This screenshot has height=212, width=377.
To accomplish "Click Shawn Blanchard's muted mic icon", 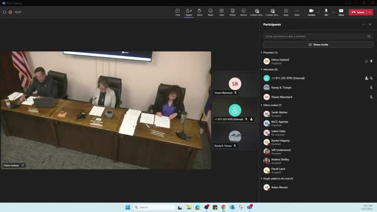I will tap(371, 97).
